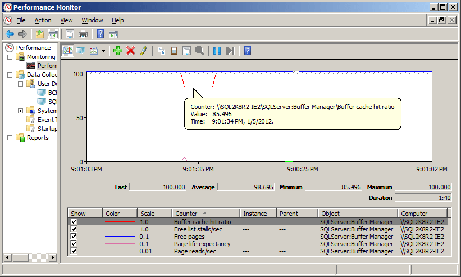Open counter Properties icon in graph toolbar
Screen dimensions: 461x277
(187, 51)
